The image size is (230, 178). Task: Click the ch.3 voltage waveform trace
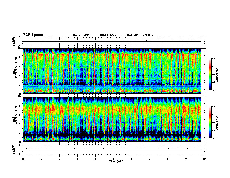[x=112, y=149]
